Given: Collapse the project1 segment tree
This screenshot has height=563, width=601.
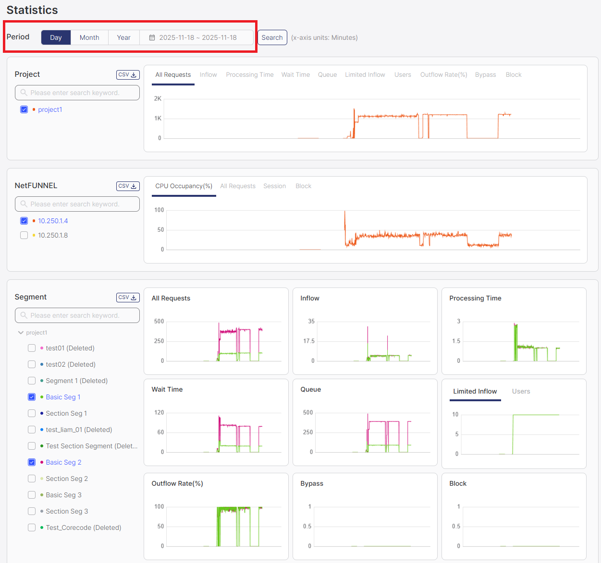Looking at the screenshot, I should (x=21, y=333).
